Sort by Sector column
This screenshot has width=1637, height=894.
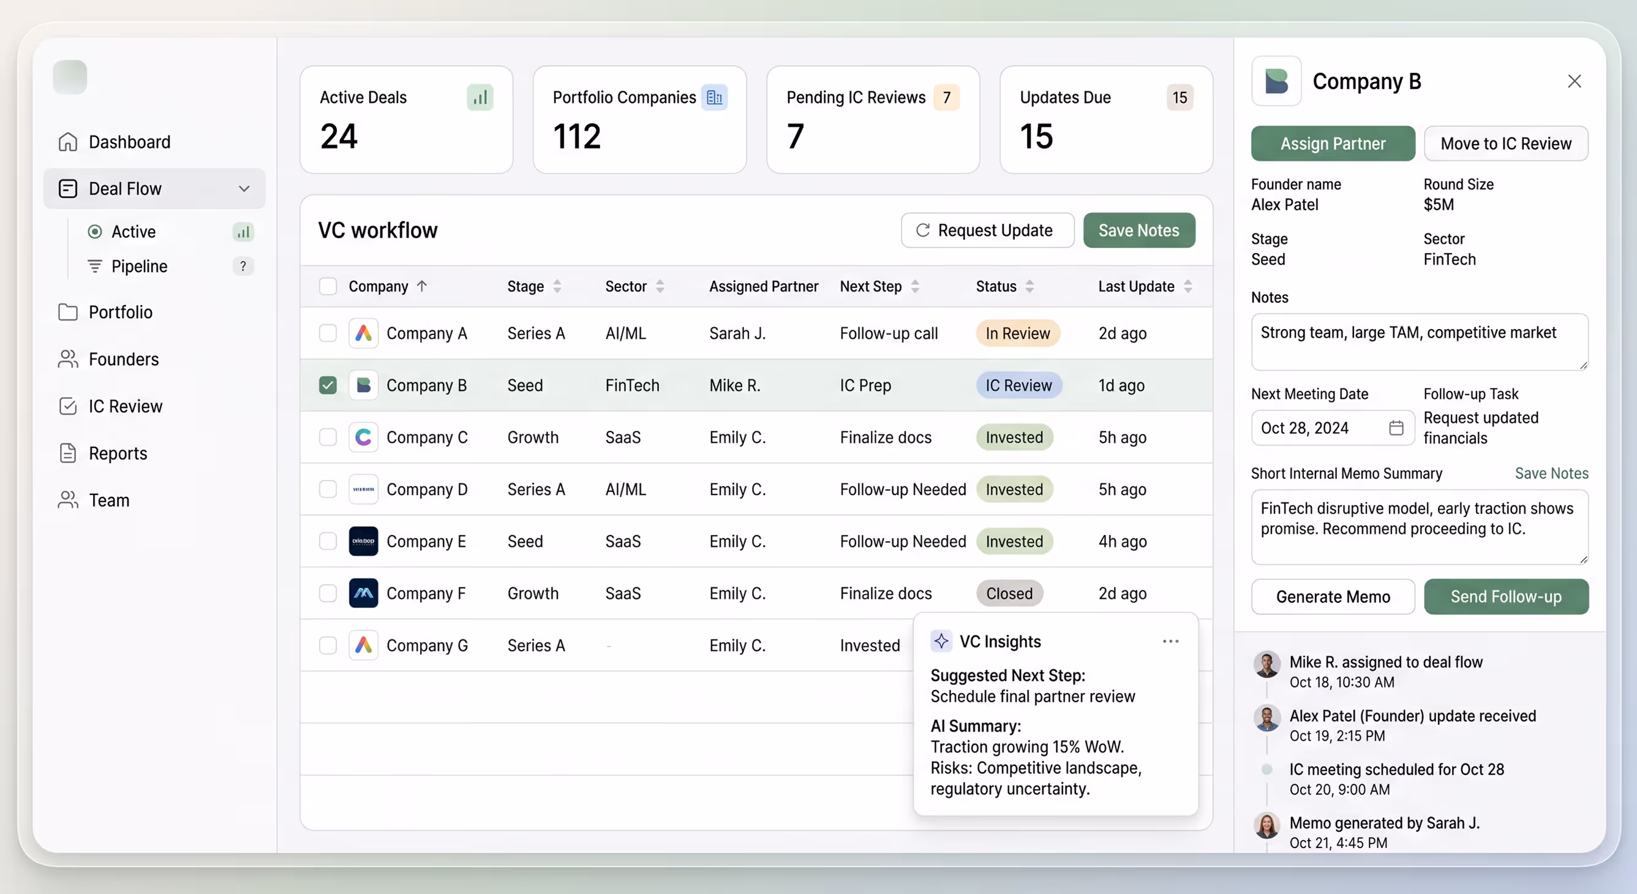click(x=660, y=287)
